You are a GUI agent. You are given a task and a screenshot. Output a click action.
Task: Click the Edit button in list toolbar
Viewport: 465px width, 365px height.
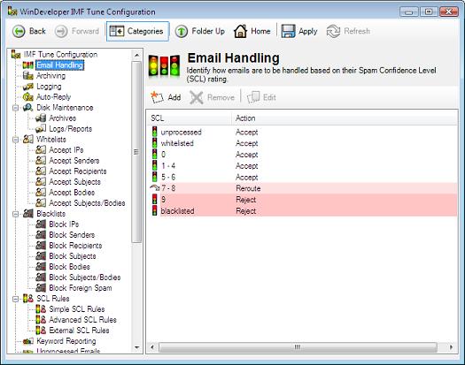261,97
